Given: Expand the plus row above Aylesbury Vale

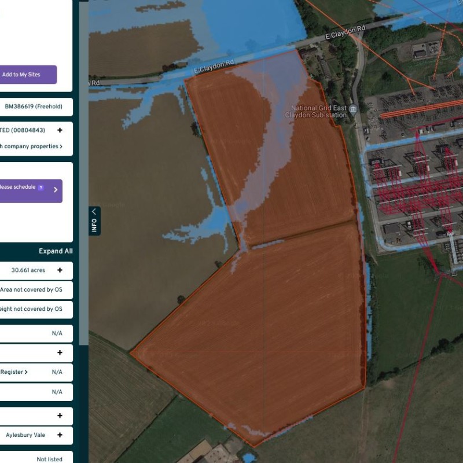Looking at the screenshot, I should (60, 416).
